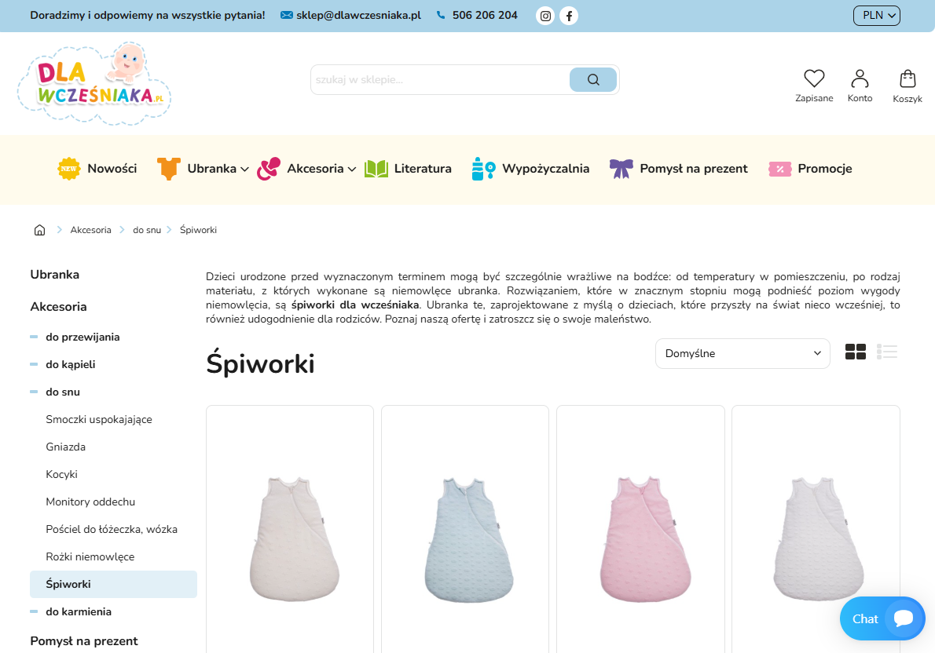Select Kocyki in the sidebar
This screenshot has width=935, height=653.
pos(61,474)
